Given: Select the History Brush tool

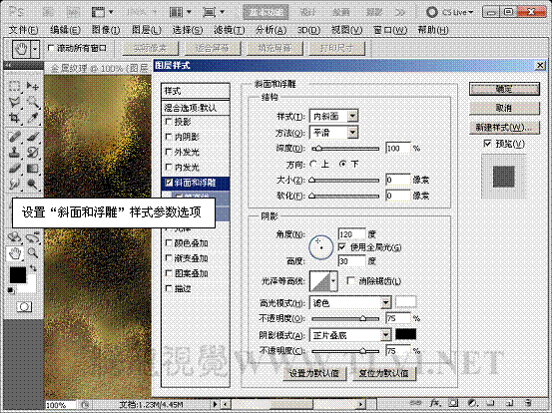Looking at the screenshot, I should tap(33, 153).
